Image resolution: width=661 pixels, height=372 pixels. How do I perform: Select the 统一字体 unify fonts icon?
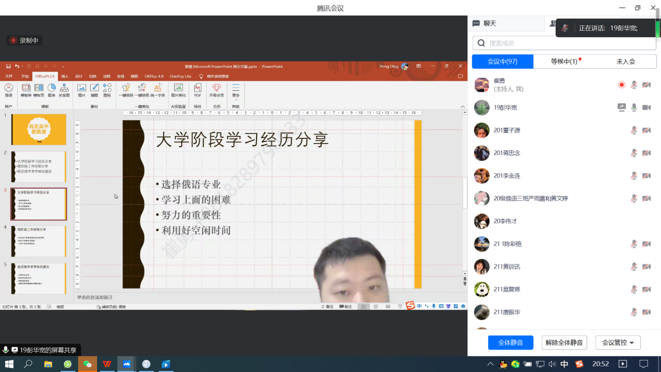(x=158, y=90)
